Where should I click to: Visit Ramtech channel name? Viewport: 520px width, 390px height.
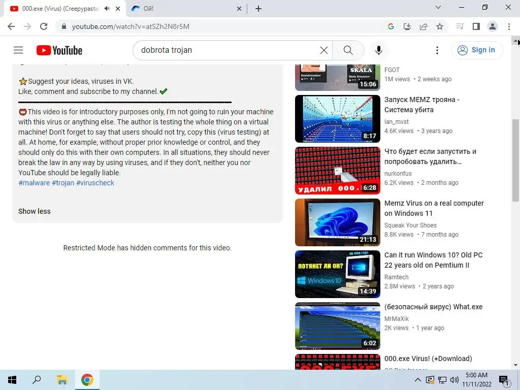point(396,277)
